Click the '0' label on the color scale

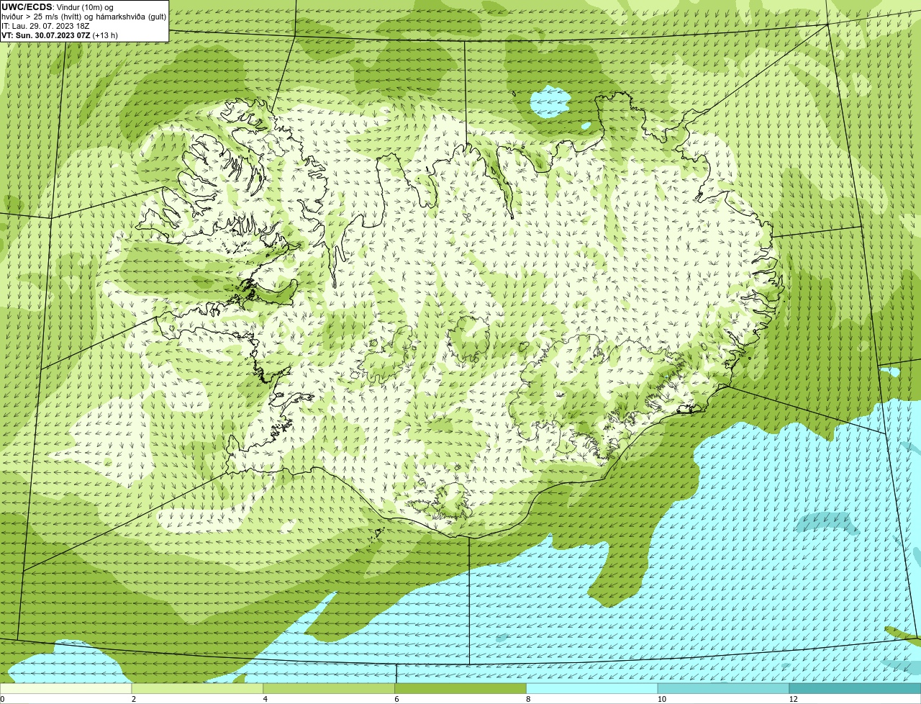point(2,699)
